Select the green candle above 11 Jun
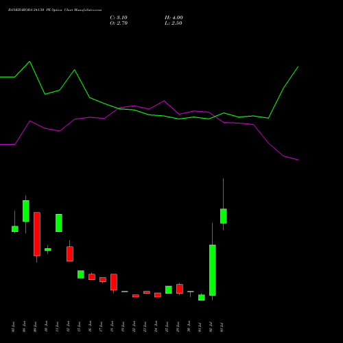 tap(59, 223)
